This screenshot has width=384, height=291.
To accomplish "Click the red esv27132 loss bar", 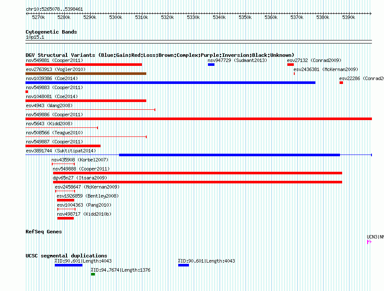I will click(x=290, y=65).
